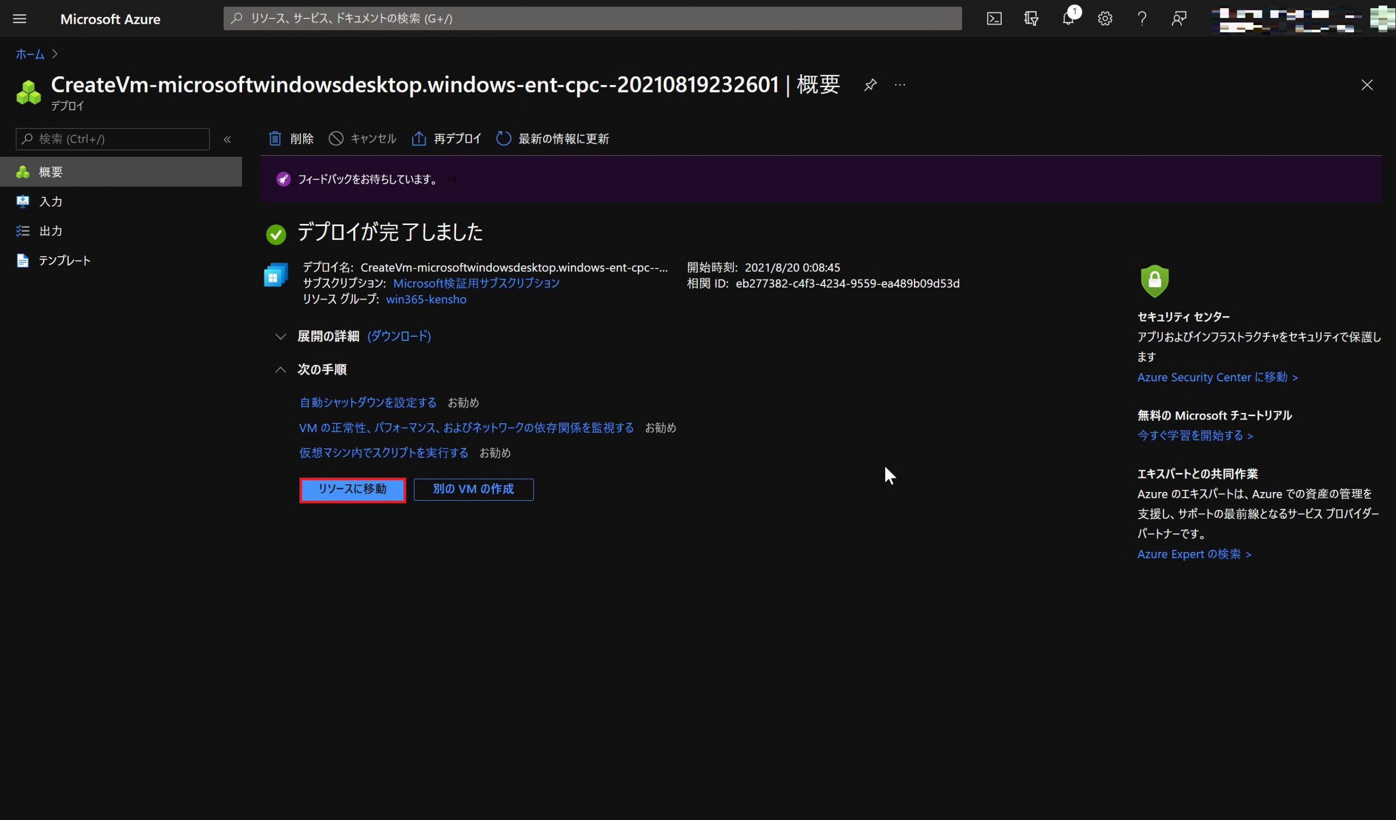The height and width of the screenshot is (820, 1396).
Task: Refresh with 最新の情報に更新
Action: click(x=553, y=138)
